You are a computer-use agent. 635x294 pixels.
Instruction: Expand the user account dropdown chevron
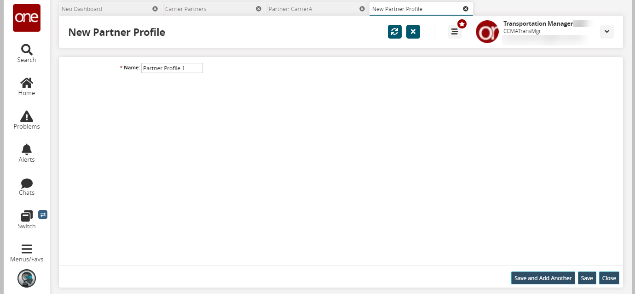(x=607, y=31)
